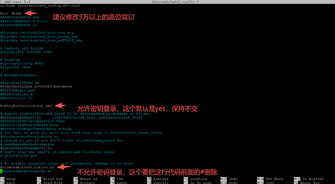The width and height of the screenshot is (335, 184).
Task: Click the # Ciphers and keying comment
Action: tap(22, 48)
